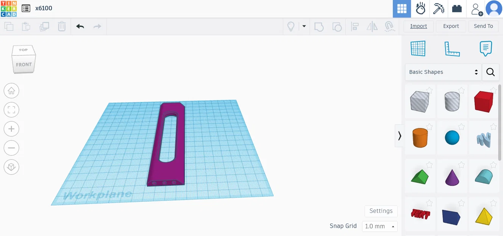Click the Ungroup shapes icon
This screenshot has width=503, height=236.
(337, 26)
